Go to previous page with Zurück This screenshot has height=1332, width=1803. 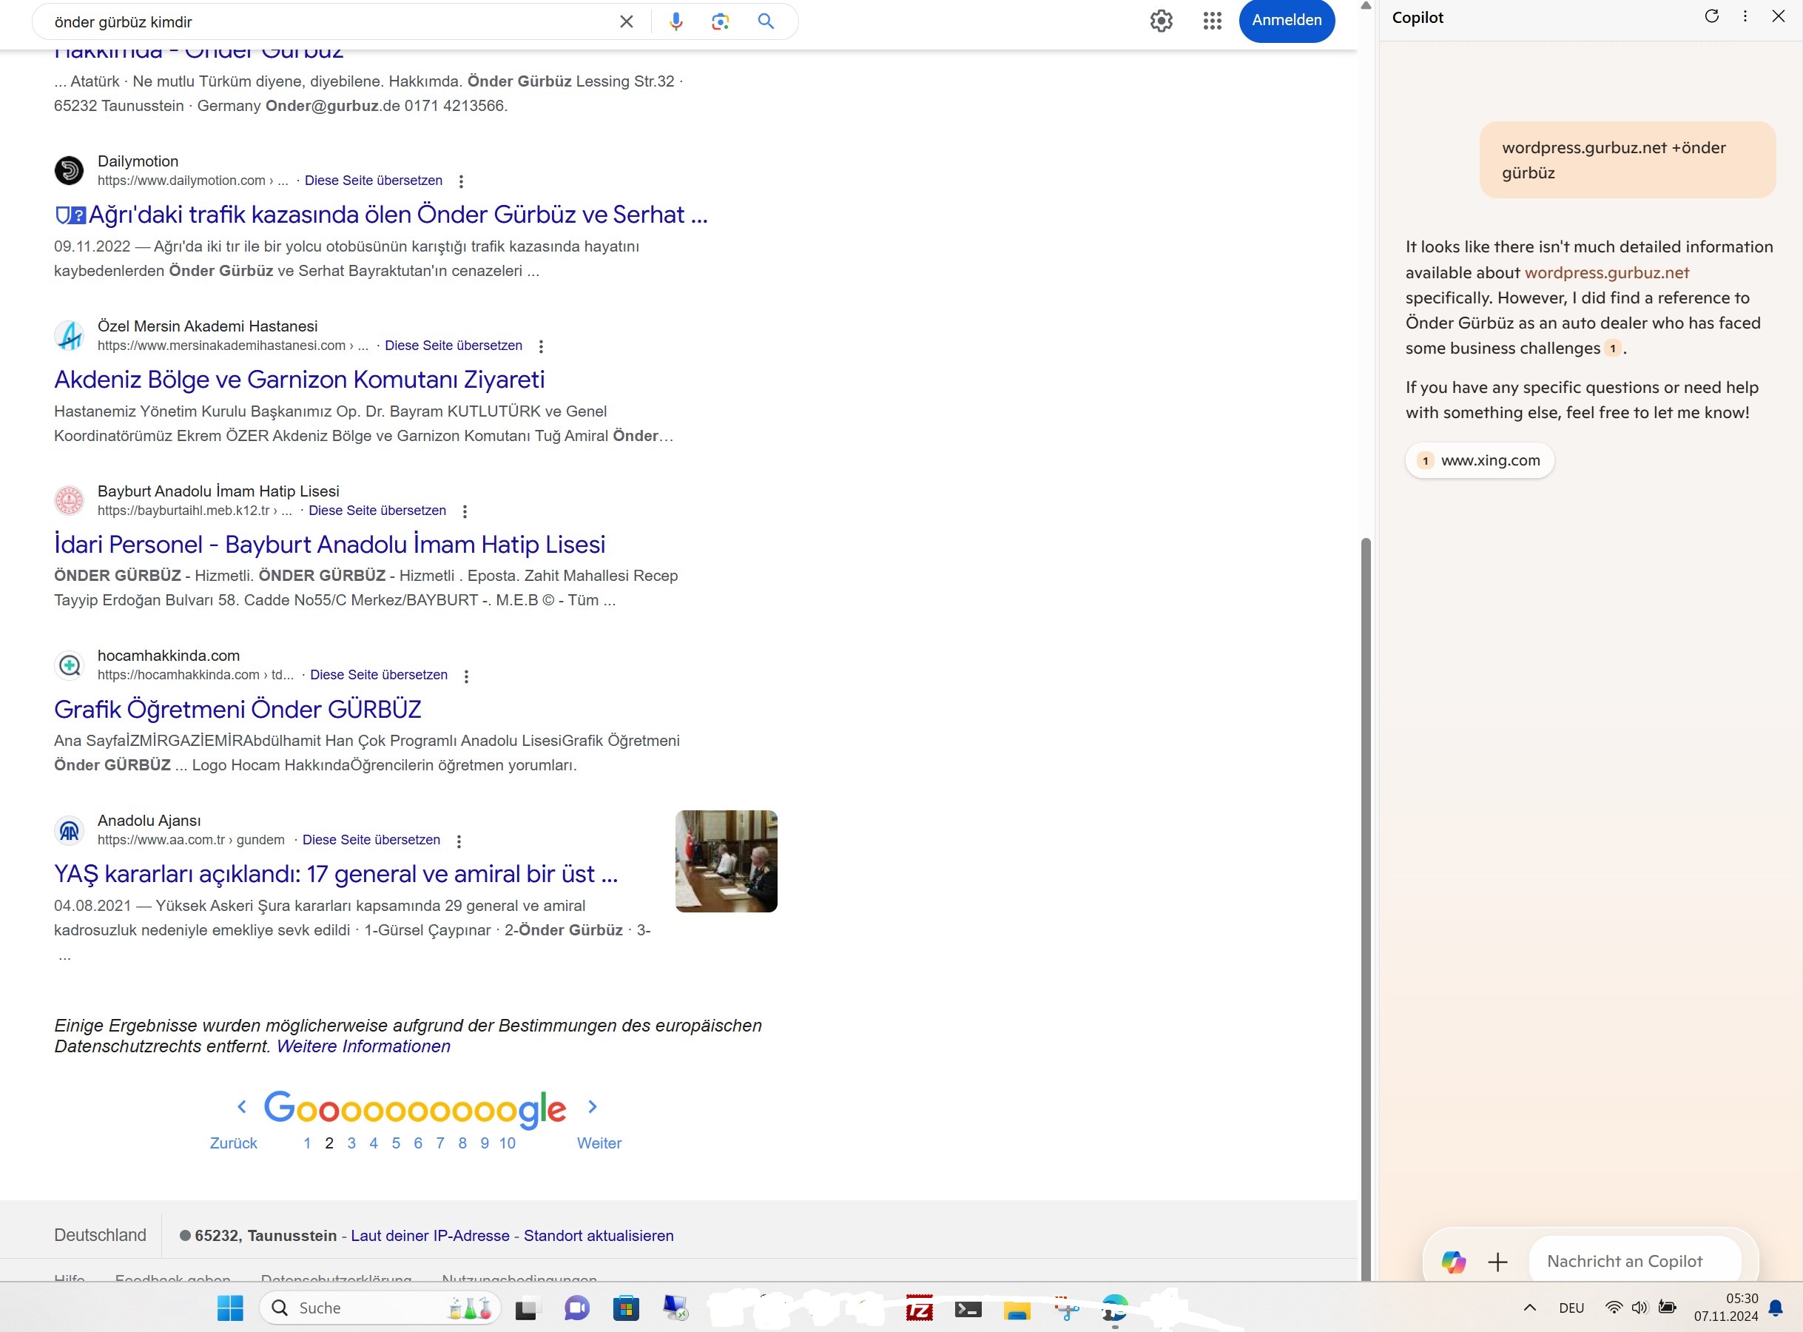pos(234,1143)
